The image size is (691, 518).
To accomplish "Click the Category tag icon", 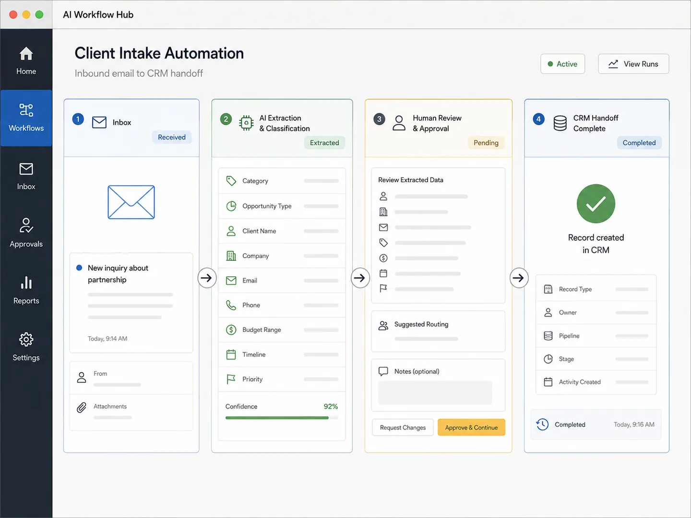I will 231,181.
